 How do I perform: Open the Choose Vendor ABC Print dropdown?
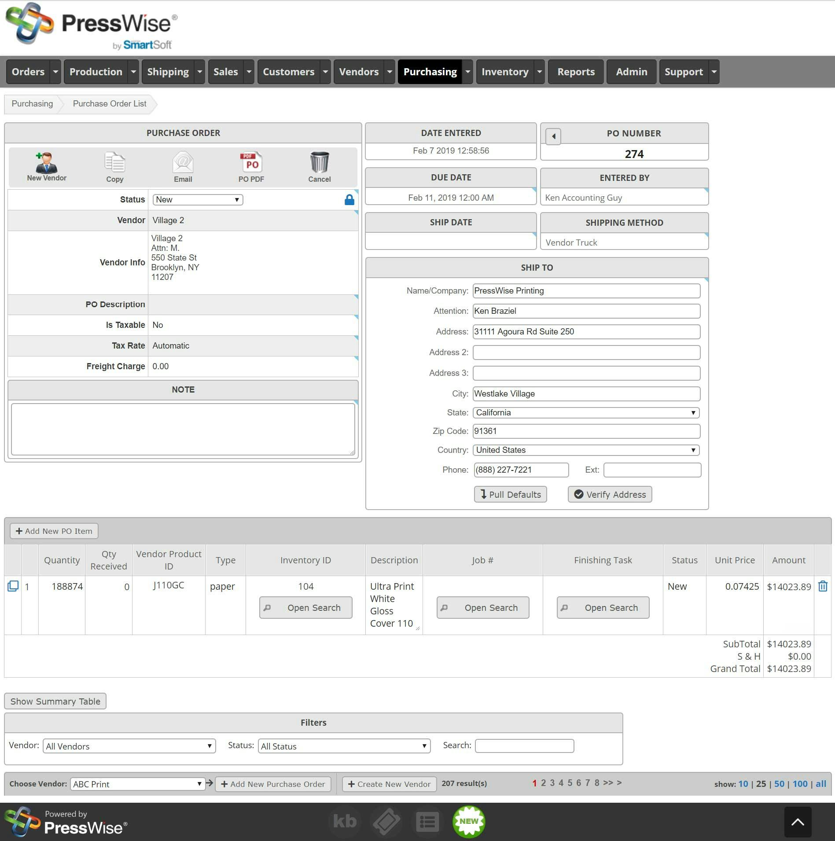137,784
